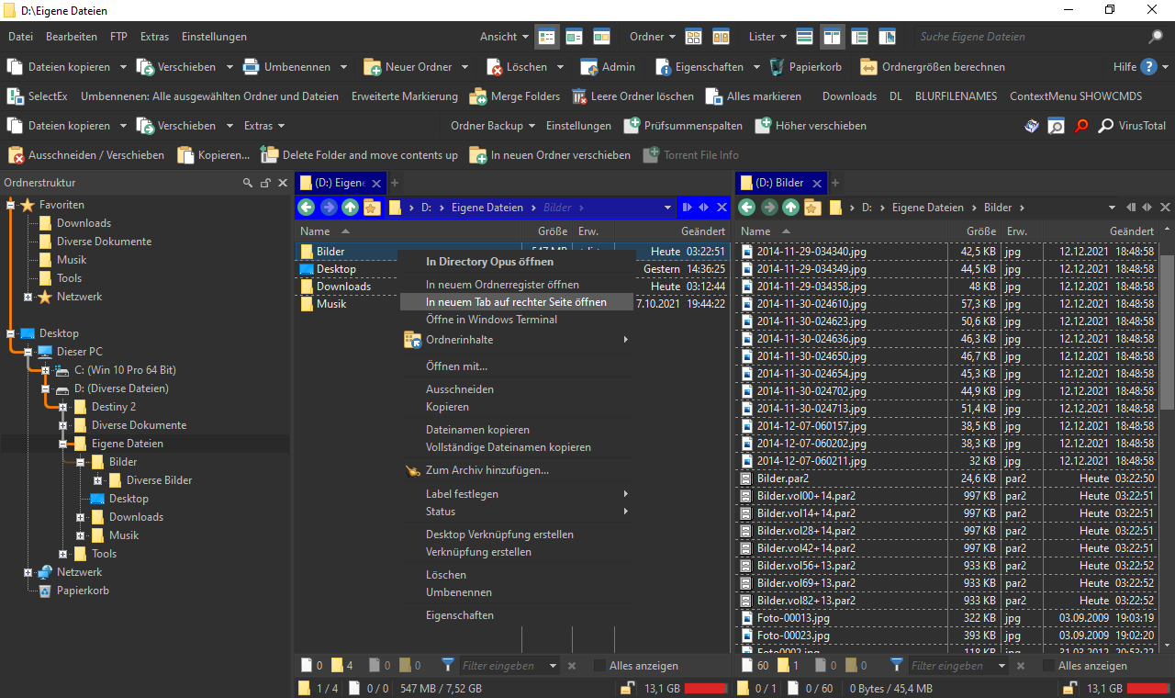Click Delete Folder and move contents up

359,155
